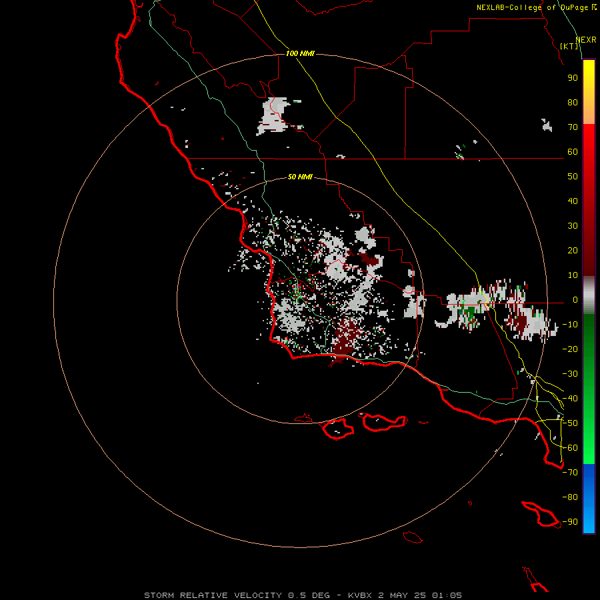Click the 50 value on the velocity scale
This screenshot has width=600, height=600.
[x=573, y=177]
